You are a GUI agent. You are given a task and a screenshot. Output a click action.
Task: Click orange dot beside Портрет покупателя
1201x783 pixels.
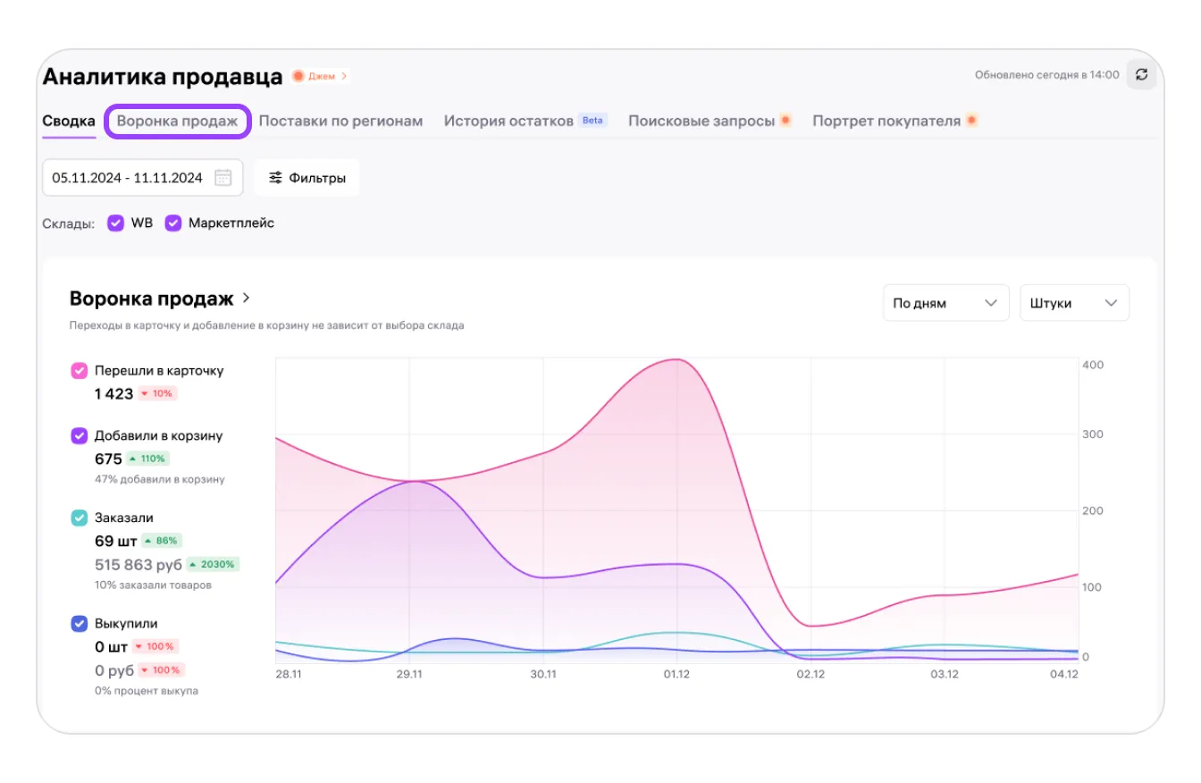click(x=971, y=121)
